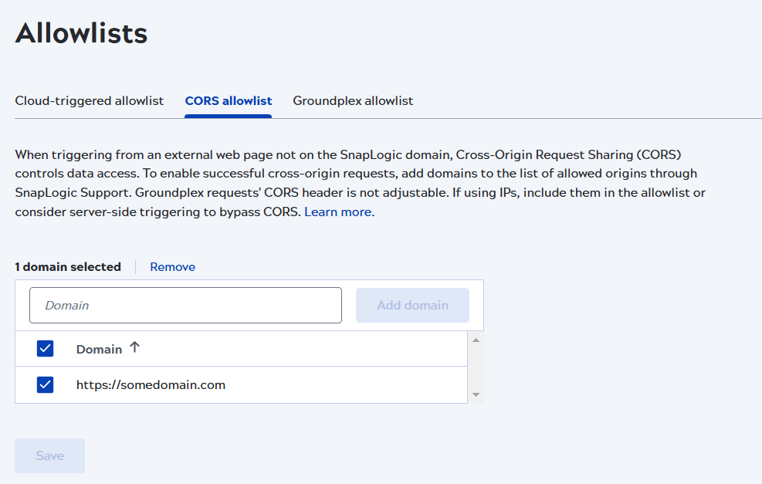Viewport: 762px width, 484px height.
Task: Deselect the https://somedomain.com checkbox
Action: 45,384
